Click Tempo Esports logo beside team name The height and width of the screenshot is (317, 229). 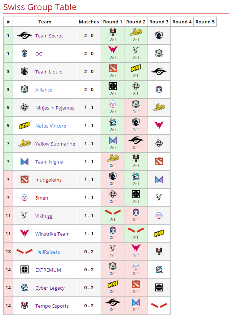(x=24, y=306)
